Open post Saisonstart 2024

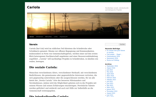tap(112, 58)
